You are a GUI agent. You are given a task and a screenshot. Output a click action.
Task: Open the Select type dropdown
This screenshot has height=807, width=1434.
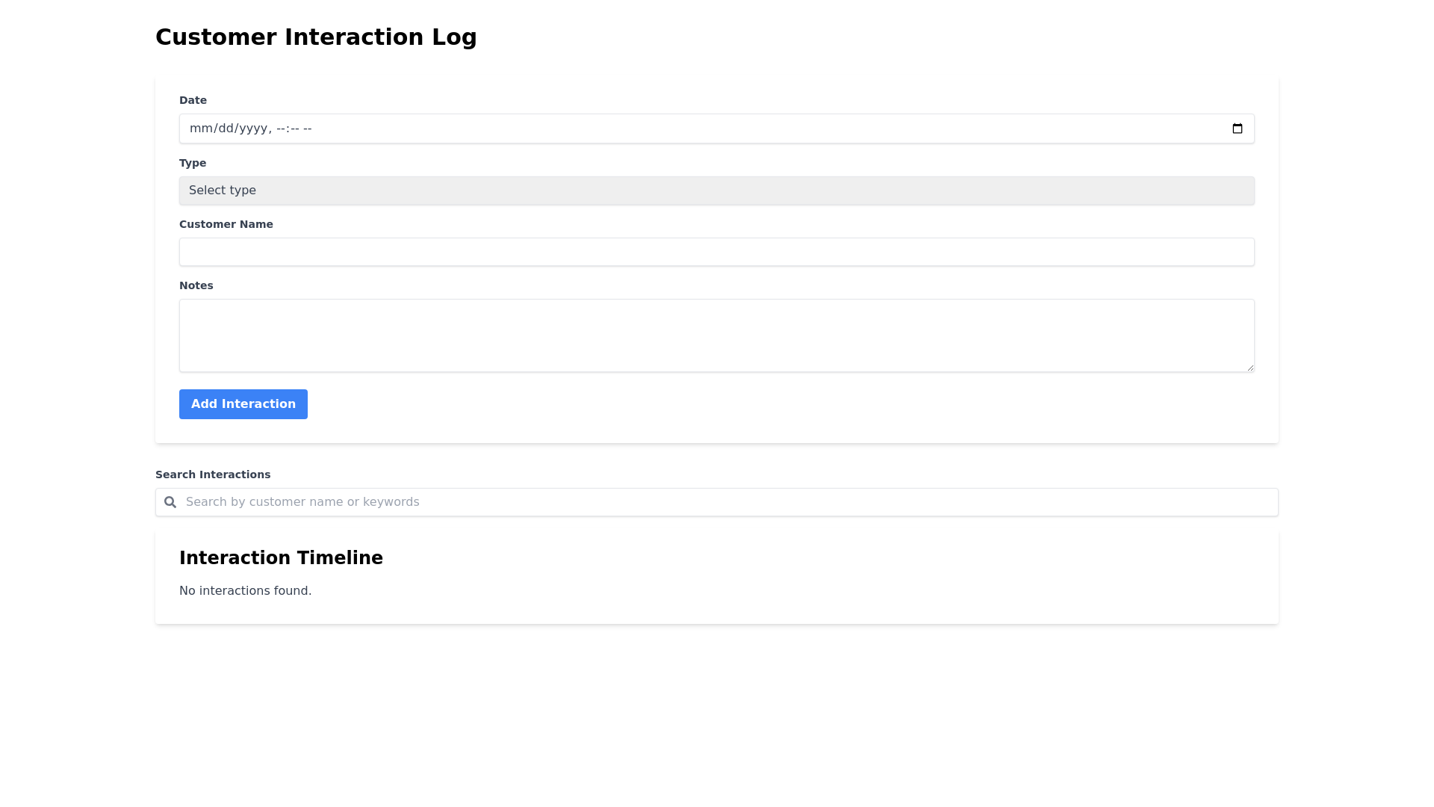tap(716, 191)
